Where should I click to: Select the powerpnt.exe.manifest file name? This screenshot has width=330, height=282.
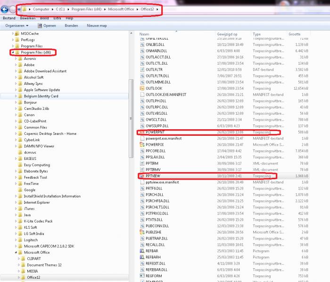point(164,139)
